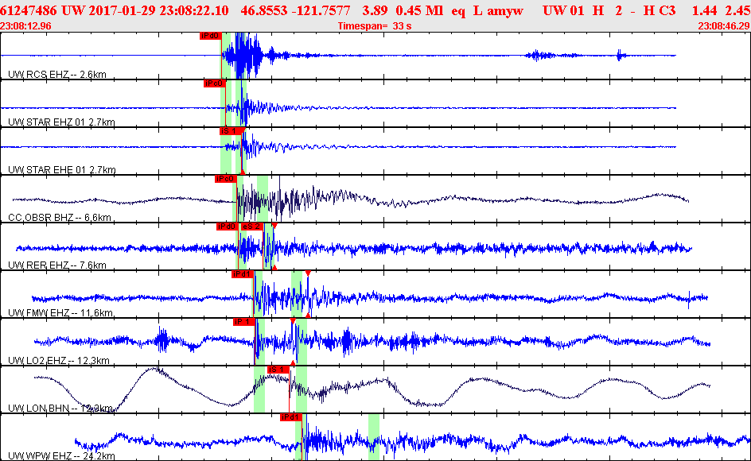Select the iPd0 pick flag on RER trace
751x461 pixels.
tap(227, 226)
